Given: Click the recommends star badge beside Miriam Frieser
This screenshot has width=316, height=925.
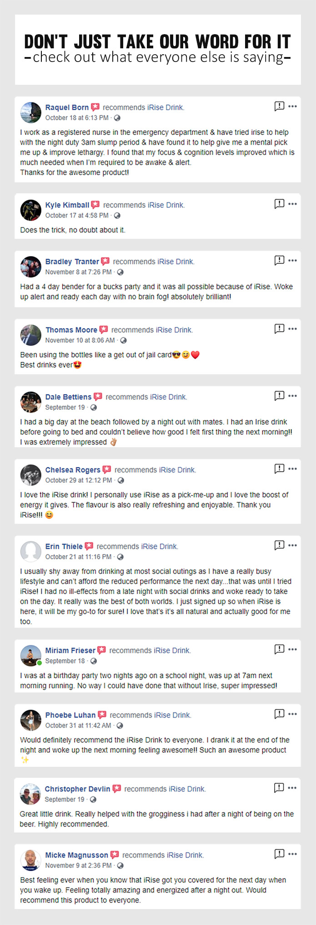Looking at the screenshot, I should click(x=102, y=650).
